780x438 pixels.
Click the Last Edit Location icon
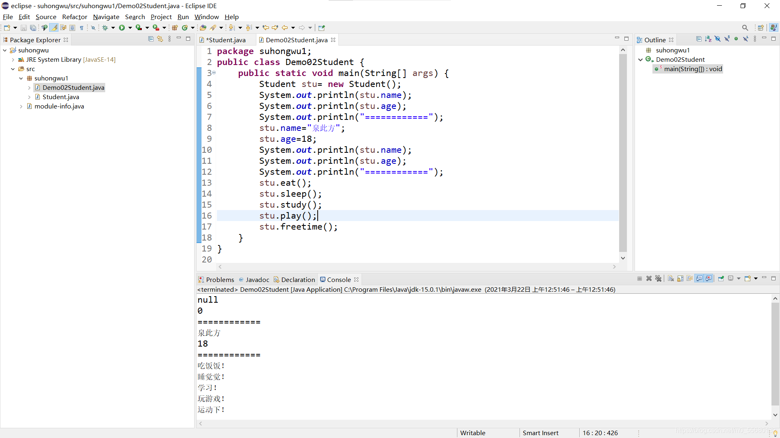coord(266,28)
